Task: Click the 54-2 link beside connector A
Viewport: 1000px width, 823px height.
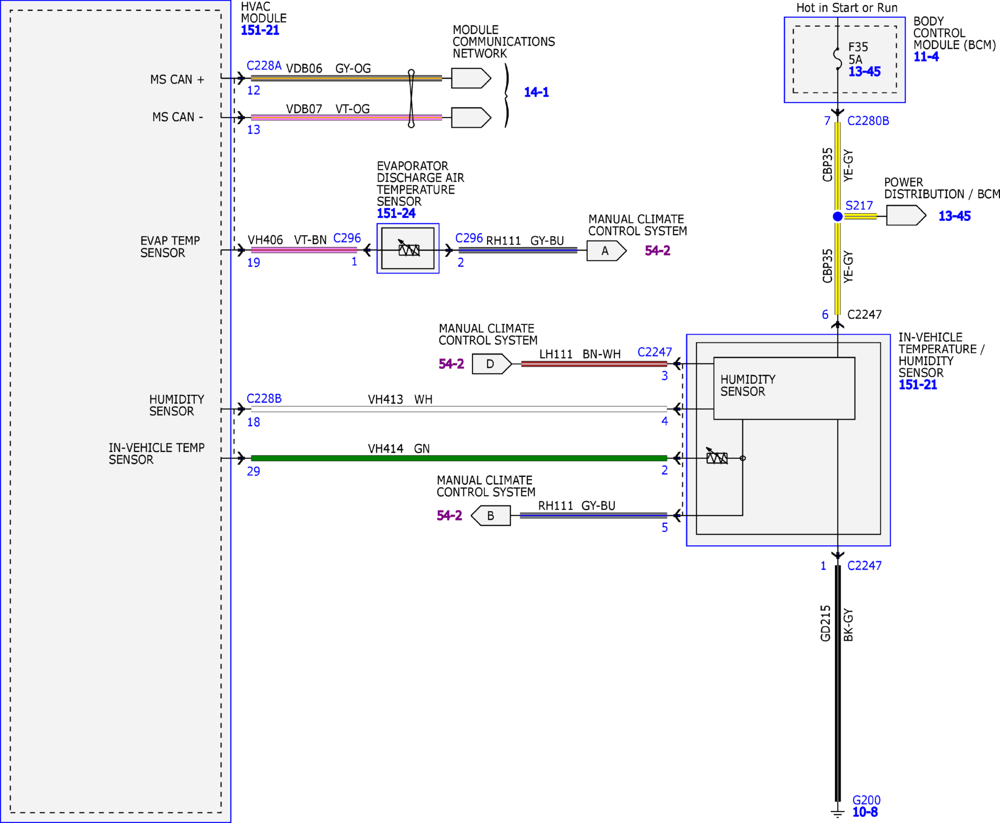Action: click(657, 250)
